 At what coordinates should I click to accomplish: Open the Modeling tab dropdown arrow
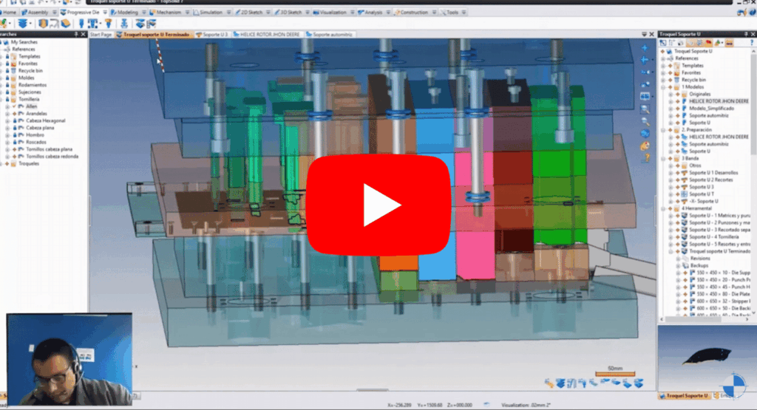click(144, 13)
